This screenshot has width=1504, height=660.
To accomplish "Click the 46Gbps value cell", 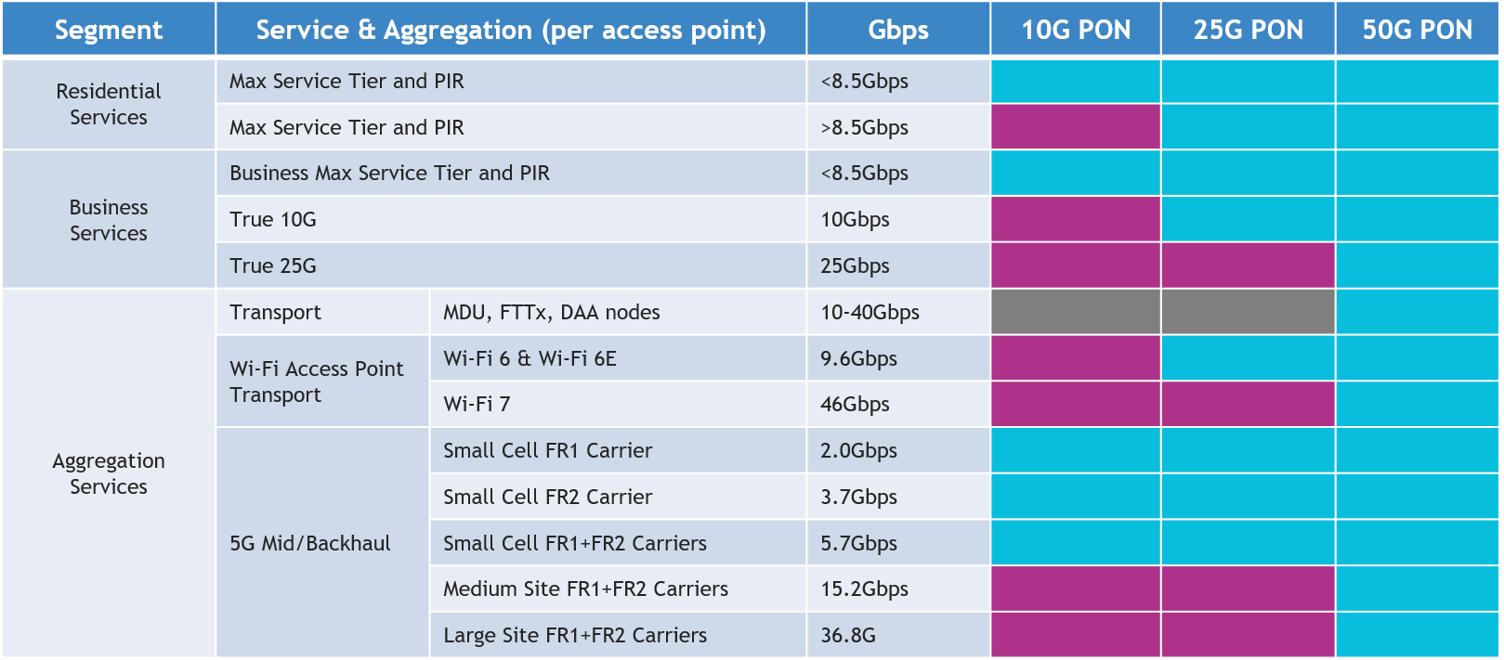I will coord(898,404).
